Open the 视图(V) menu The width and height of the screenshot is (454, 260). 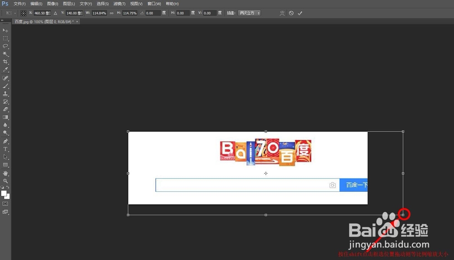point(136,4)
